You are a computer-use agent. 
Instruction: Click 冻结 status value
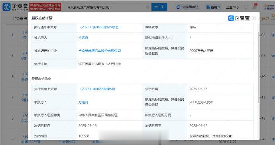(192, 27)
